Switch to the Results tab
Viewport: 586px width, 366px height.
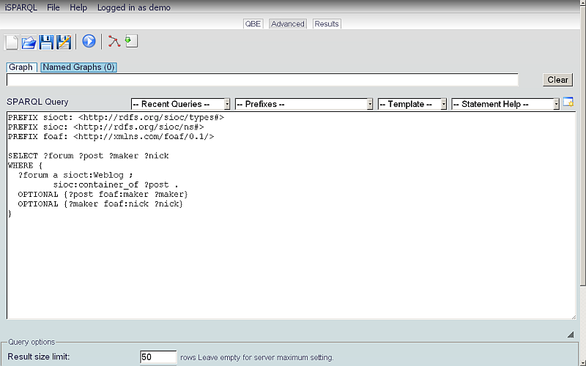pos(327,24)
